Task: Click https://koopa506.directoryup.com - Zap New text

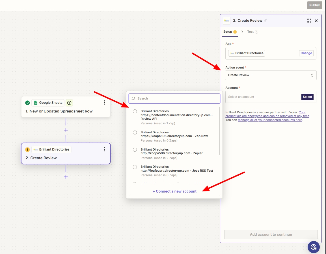Action: coord(174,136)
